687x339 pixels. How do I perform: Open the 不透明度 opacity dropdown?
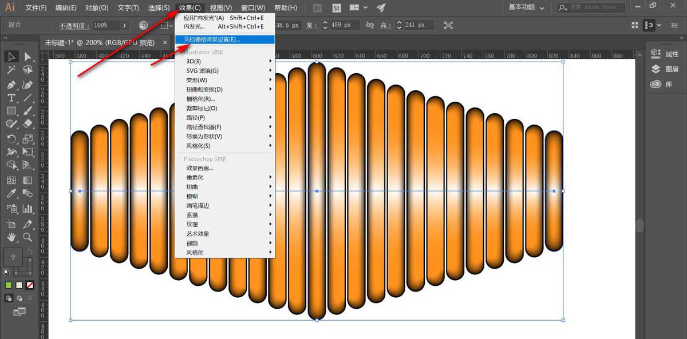124,26
